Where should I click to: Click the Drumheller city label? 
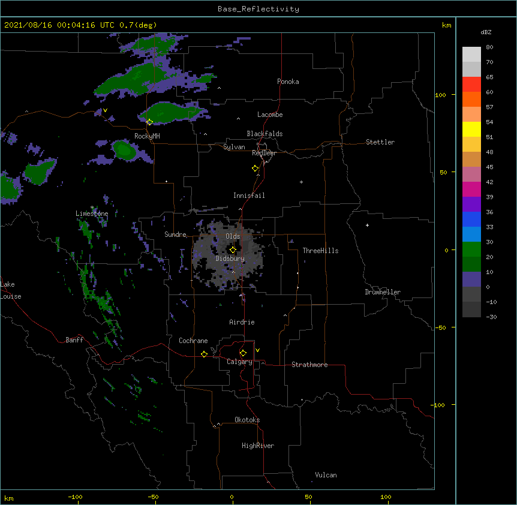click(x=383, y=292)
